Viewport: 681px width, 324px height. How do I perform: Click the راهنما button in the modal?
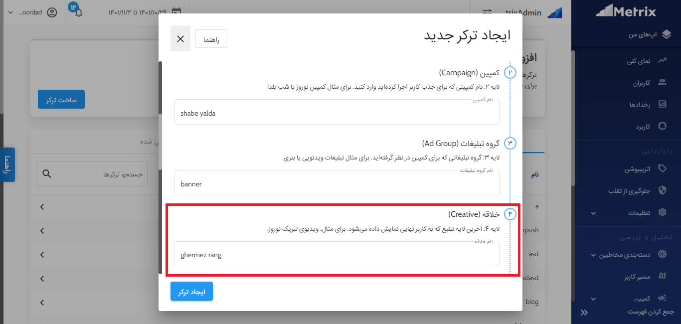pyautogui.click(x=211, y=38)
